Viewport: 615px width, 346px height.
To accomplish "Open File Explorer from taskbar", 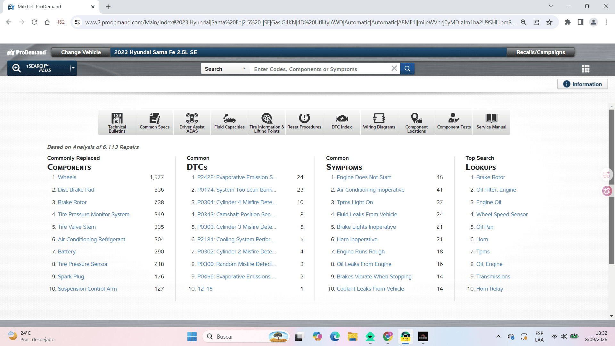I will coord(352,336).
